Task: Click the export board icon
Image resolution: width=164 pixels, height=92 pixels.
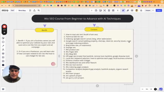Action: point(34,10)
